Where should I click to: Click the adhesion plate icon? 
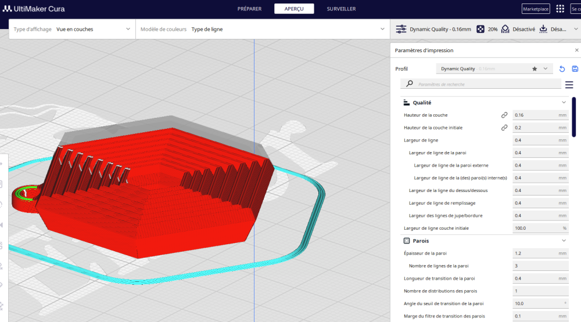[543, 29]
